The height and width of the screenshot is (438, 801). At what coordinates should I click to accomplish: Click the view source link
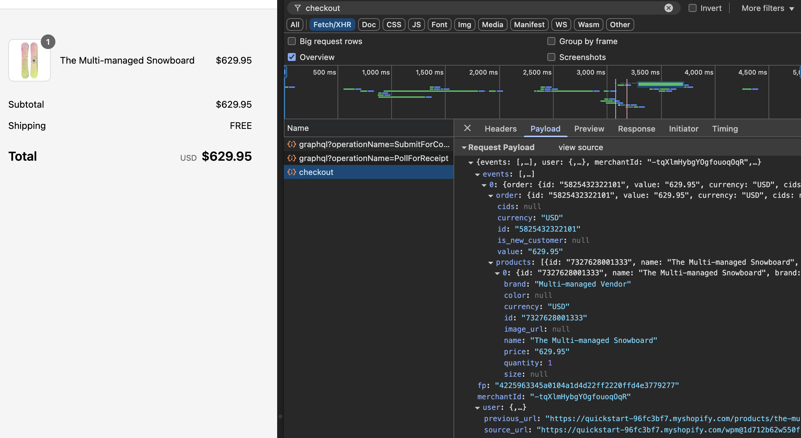pyautogui.click(x=581, y=147)
